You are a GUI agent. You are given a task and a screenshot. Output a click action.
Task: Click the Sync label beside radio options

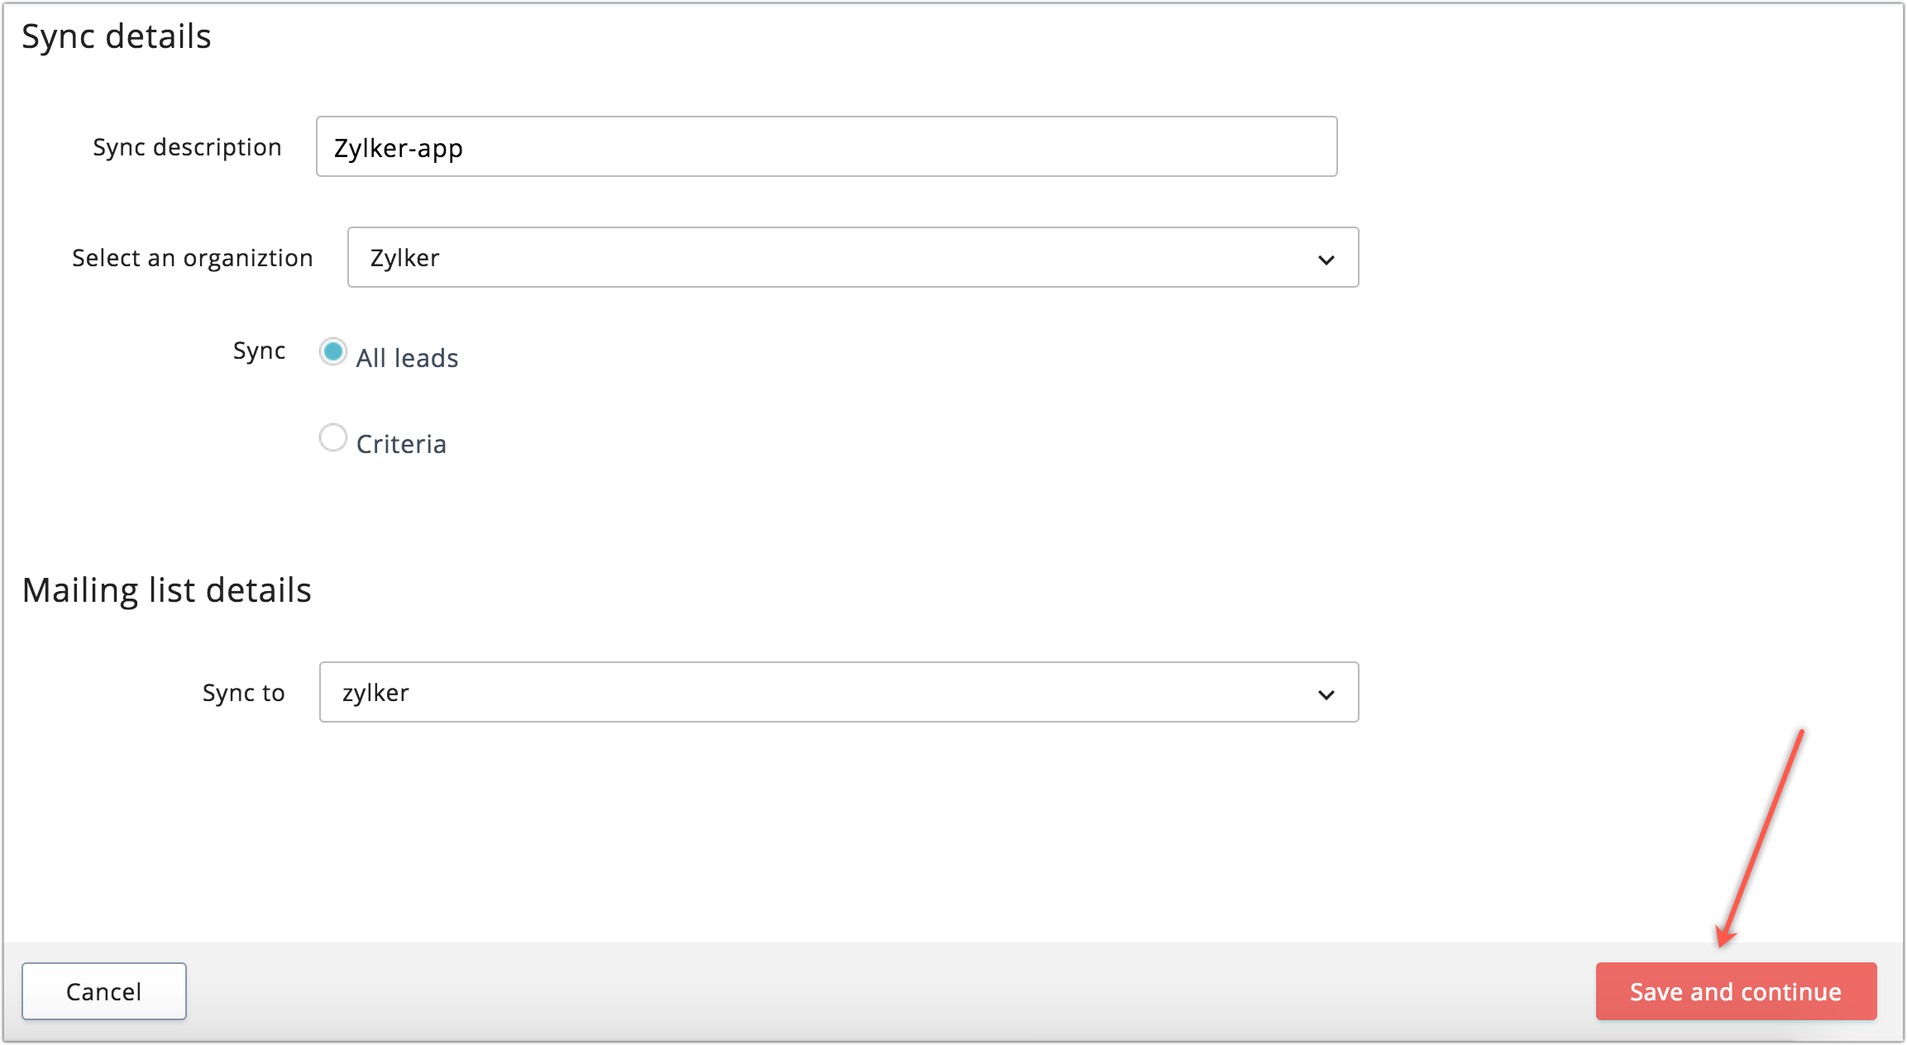point(259,351)
